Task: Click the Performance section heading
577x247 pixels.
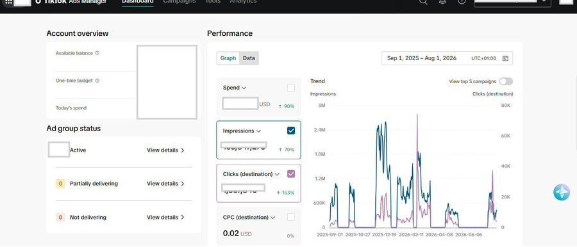Action: [230, 33]
